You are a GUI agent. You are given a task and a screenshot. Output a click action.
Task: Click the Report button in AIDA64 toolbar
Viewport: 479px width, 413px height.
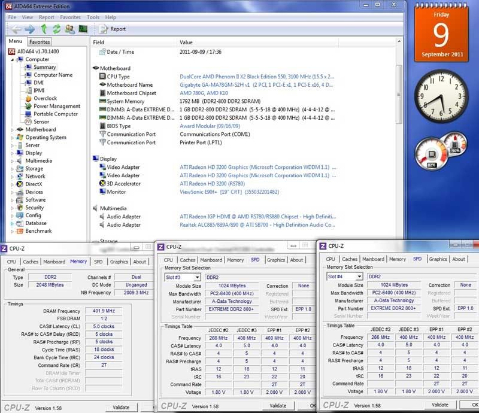113,29
